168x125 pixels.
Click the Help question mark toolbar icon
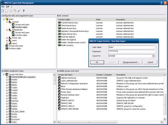pyautogui.click(x=24, y=11)
